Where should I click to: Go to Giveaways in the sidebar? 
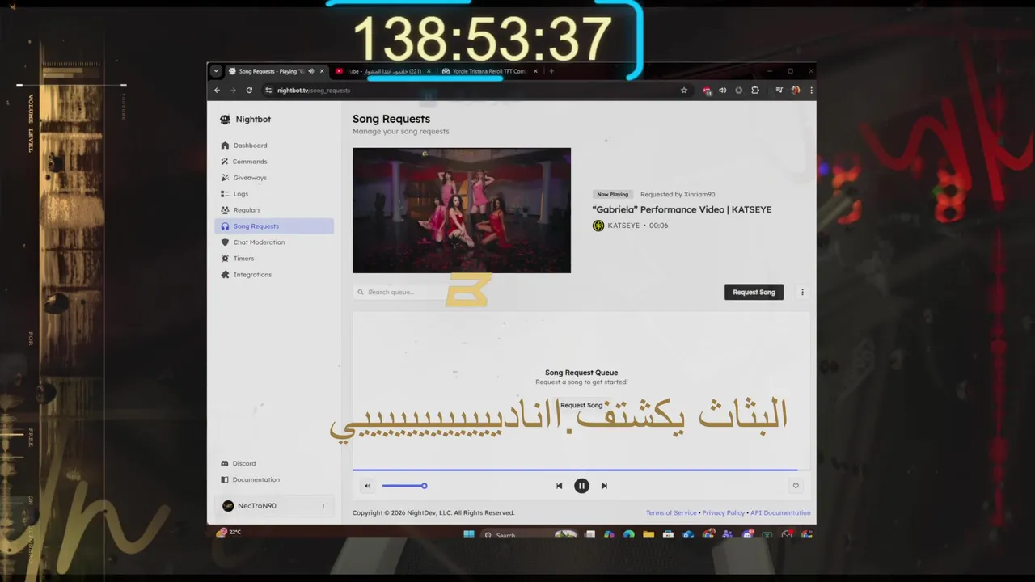pyautogui.click(x=274, y=178)
